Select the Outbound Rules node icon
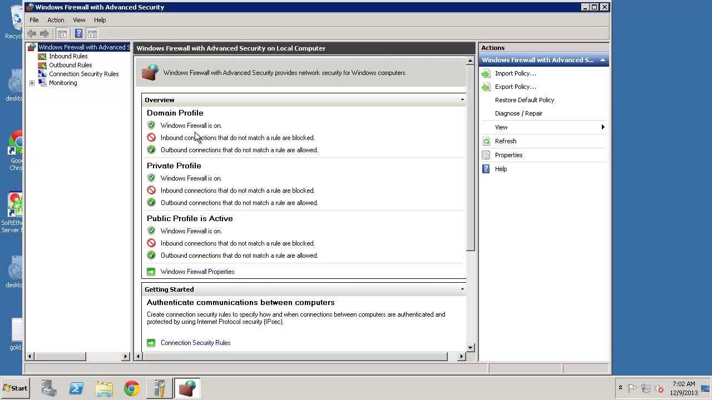Image resolution: width=712 pixels, height=400 pixels. pos(42,65)
